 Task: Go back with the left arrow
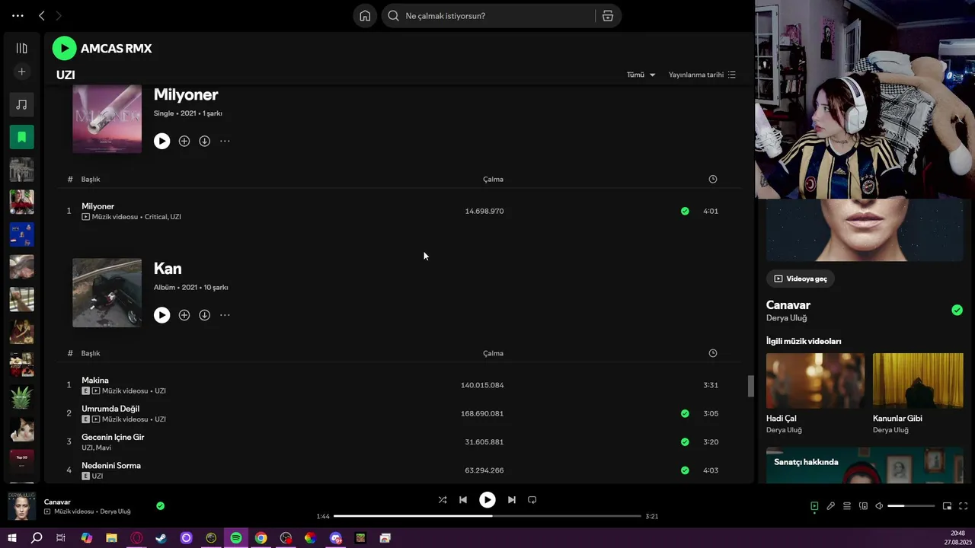coord(41,15)
